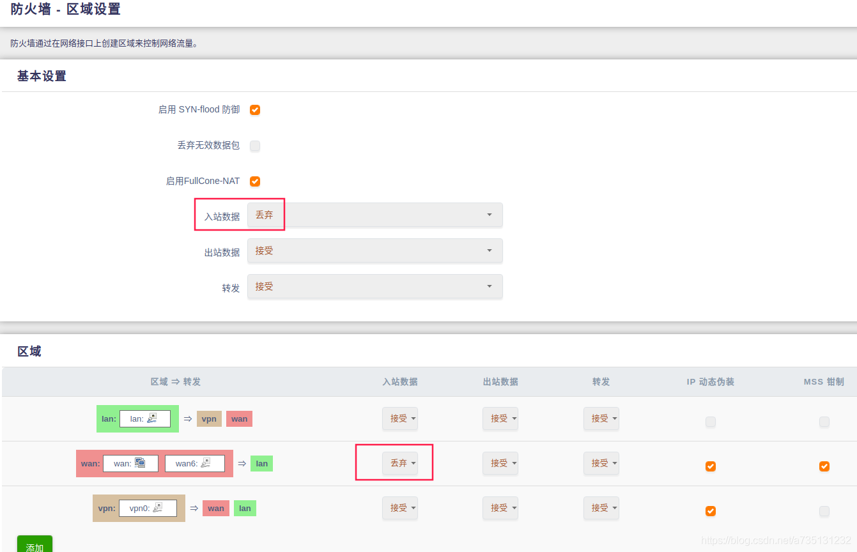
Task: Open wan zone output policy dropdown
Action: 500,463
